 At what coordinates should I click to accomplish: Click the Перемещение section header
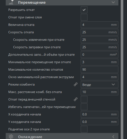tap(62, 3)
